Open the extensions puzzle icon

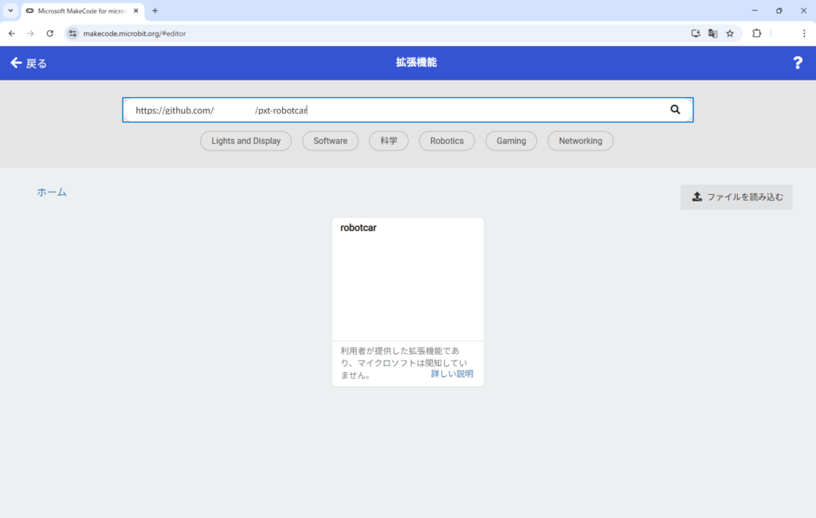757,33
